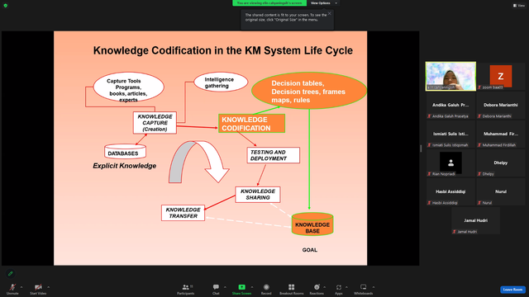The image size is (529, 297).
Task: Click the 'KNOWLEDGE CODIFICATION' orange box
Action: [251, 123]
